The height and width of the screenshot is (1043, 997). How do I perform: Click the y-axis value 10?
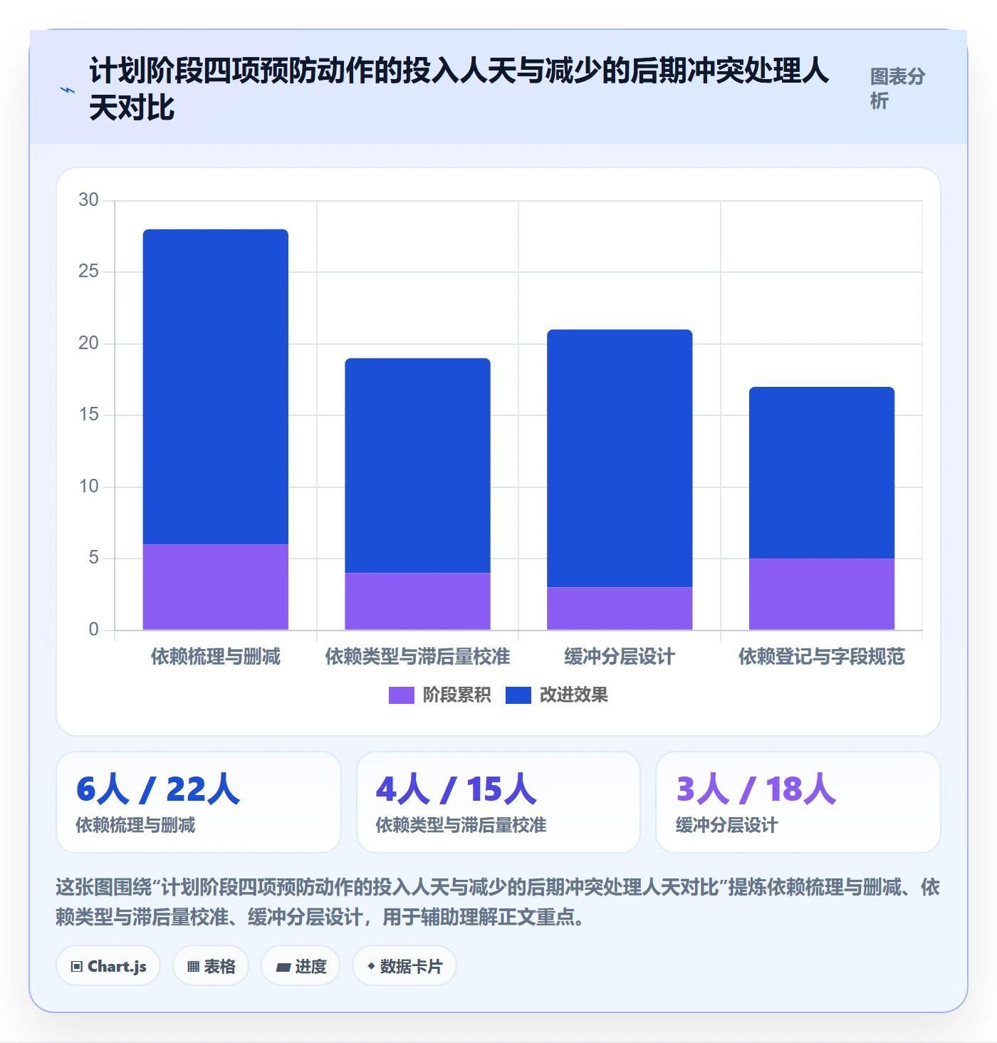tap(88, 487)
